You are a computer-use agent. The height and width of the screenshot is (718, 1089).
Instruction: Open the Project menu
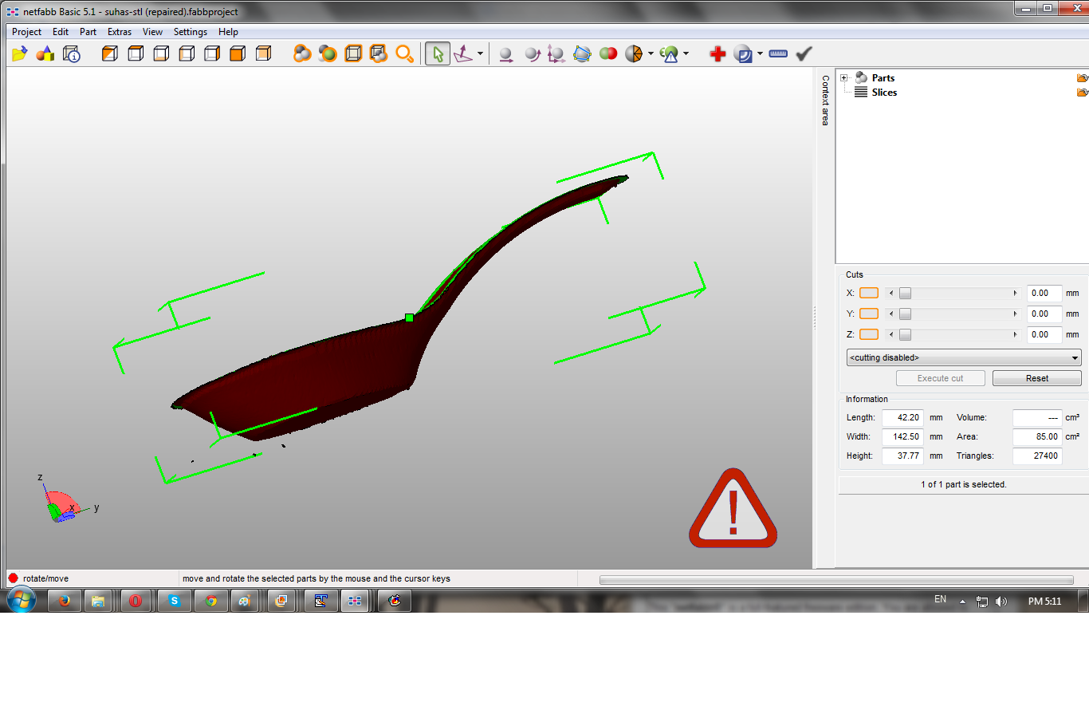[26, 32]
